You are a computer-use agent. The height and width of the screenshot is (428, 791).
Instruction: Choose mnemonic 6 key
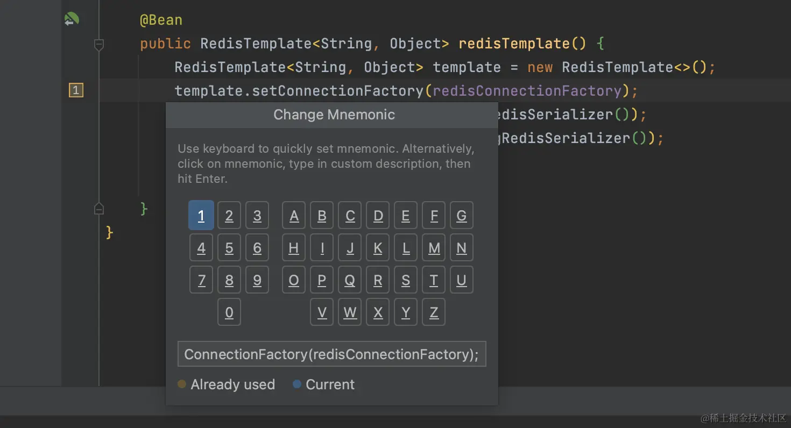tap(257, 247)
